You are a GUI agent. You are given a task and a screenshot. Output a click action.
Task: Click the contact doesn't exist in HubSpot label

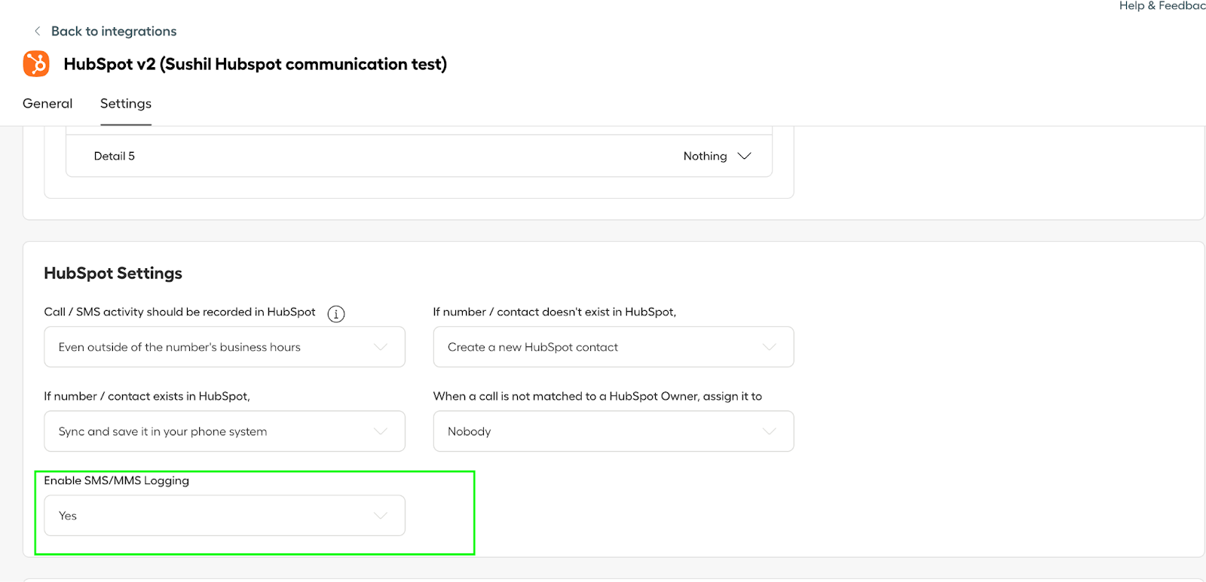click(x=555, y=312)
